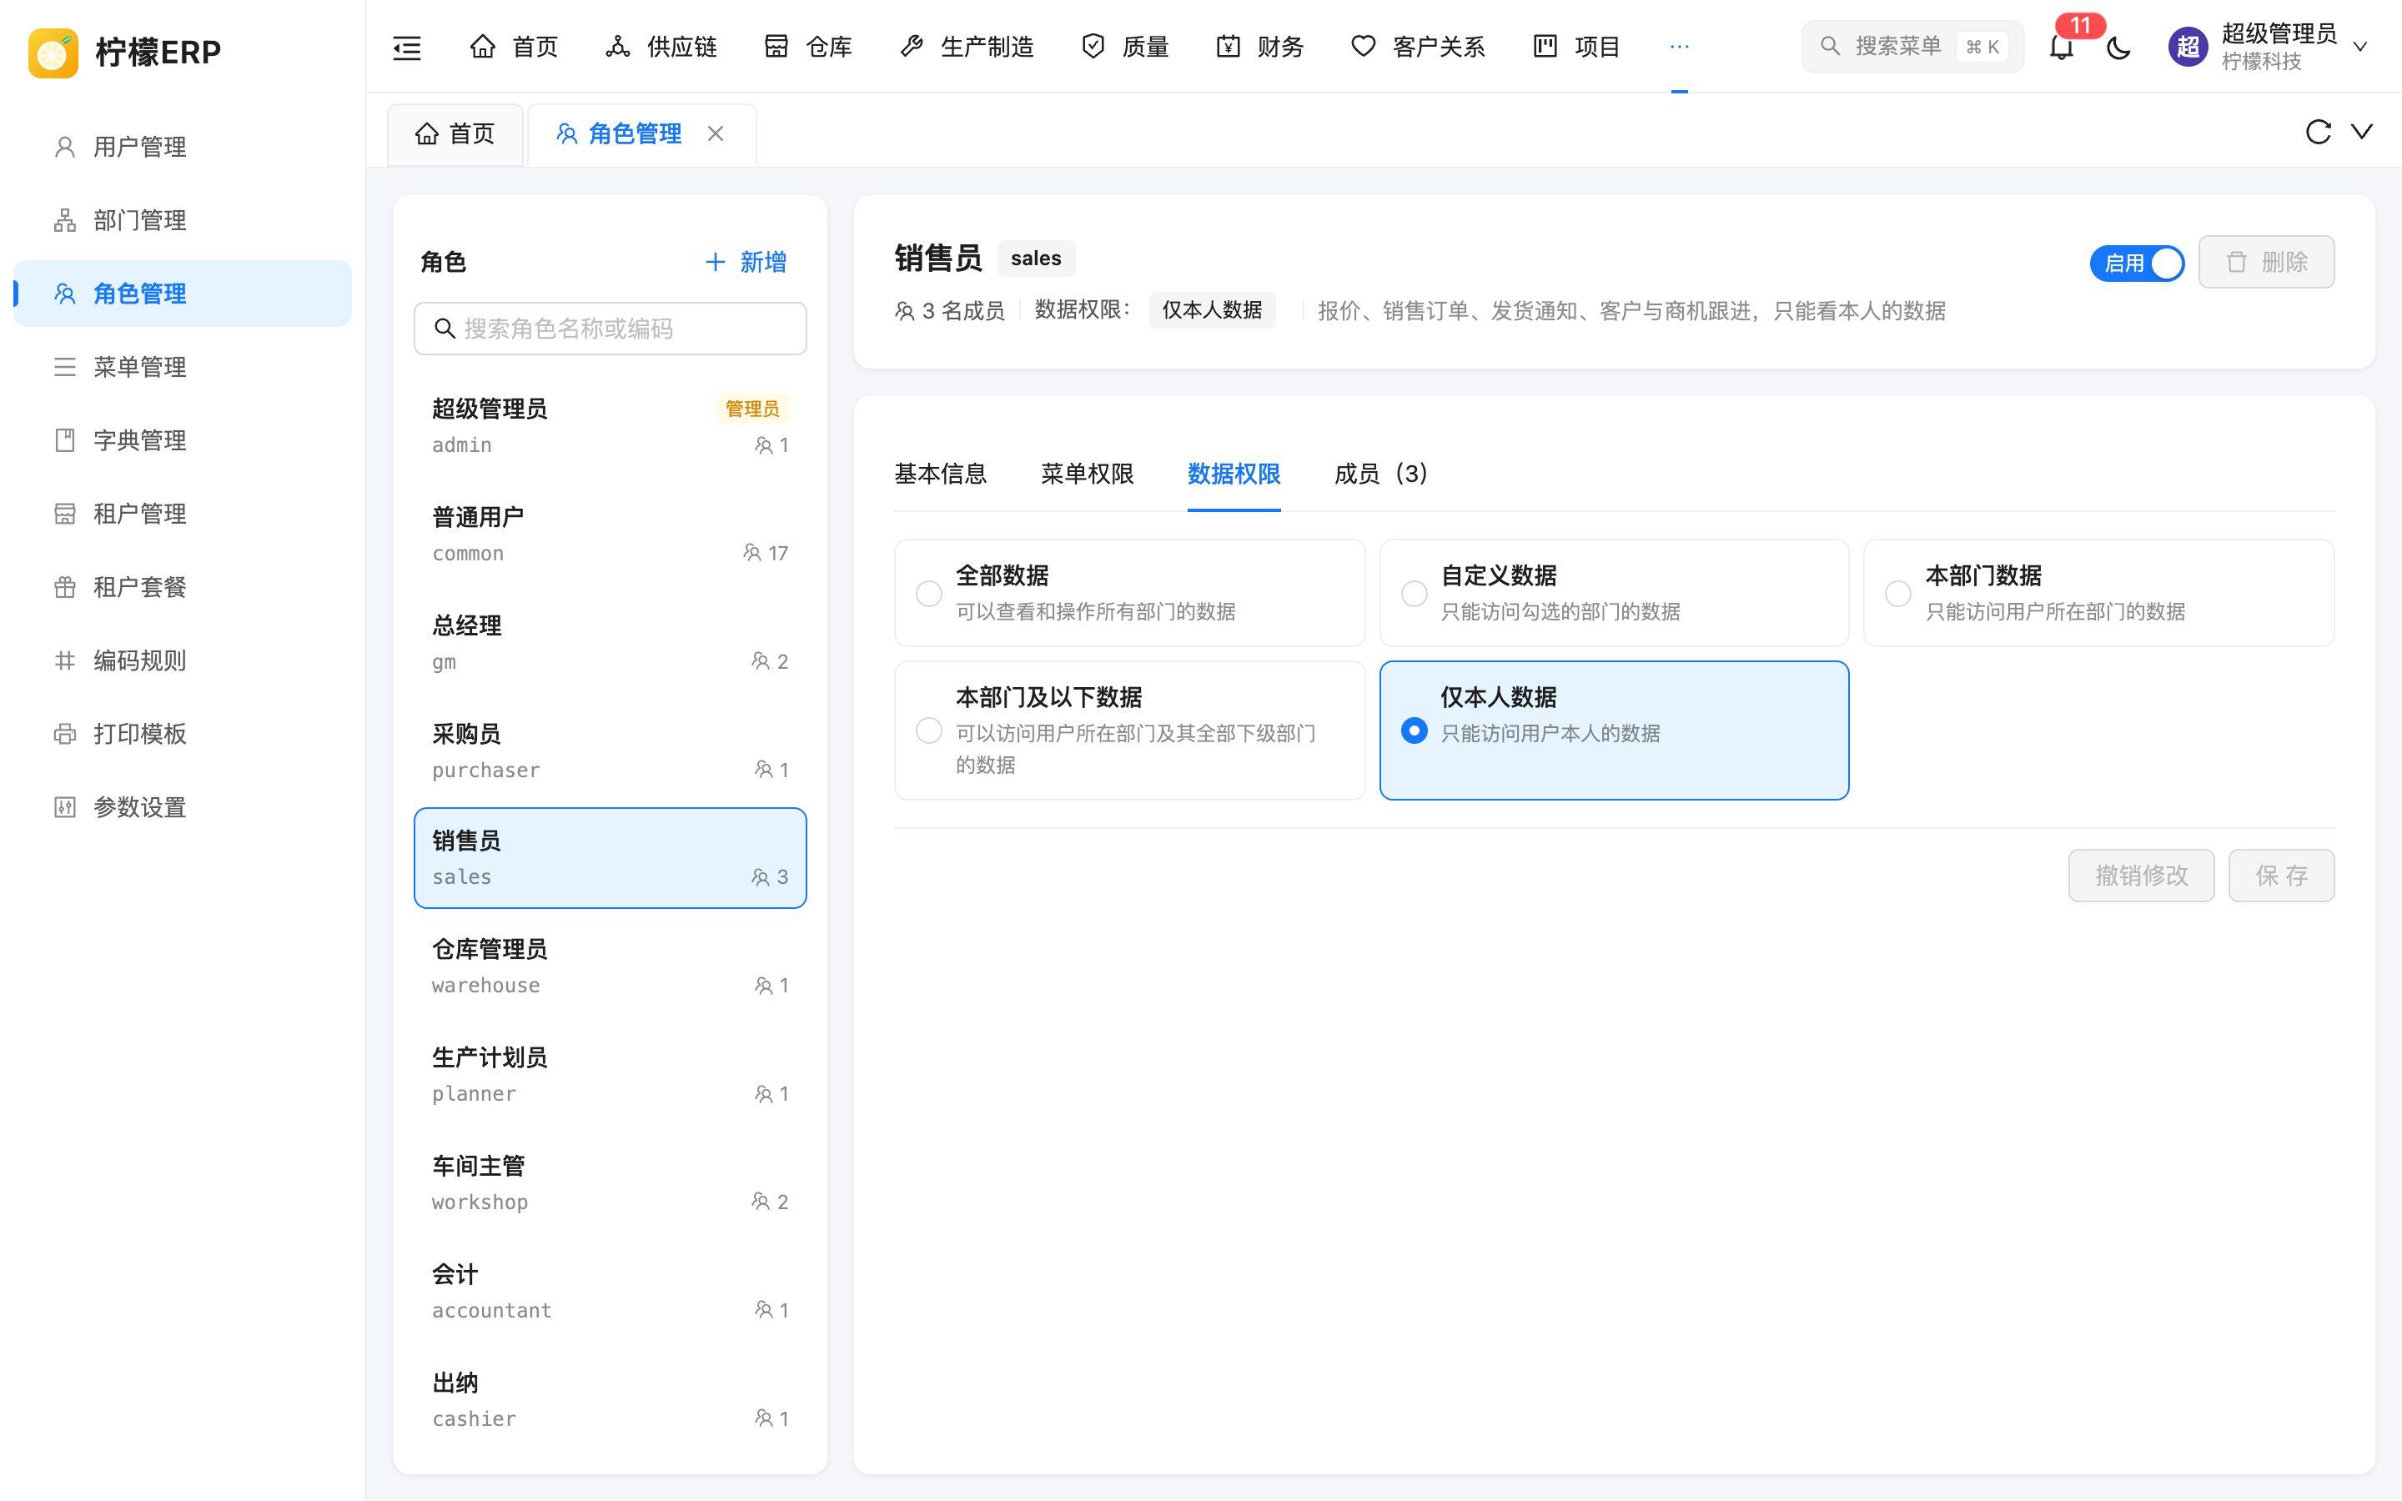Open 租户套餐 in the sidebar
Screen dimensions: 2402x1501
point(183,588)
